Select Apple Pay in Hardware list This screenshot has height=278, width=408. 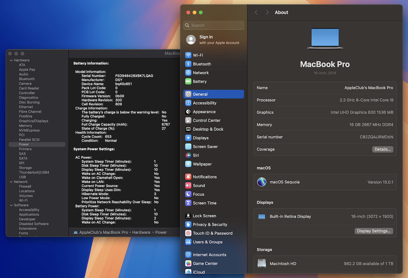click(27, 70)
